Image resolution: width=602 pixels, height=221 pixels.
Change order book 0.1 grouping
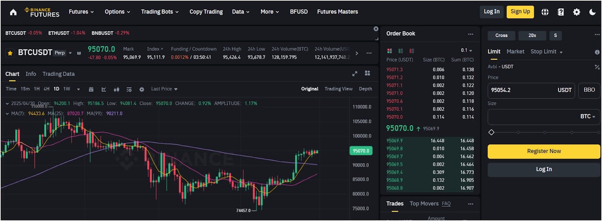[x=467, y=50]
